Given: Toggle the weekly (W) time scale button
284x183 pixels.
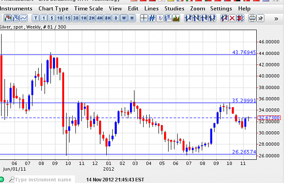Looking at the screenshot, I should (124, 18).
